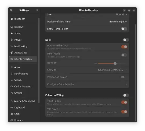Open the Printers settings page
Screen dimensions: 145x131
(x=23, y=120)
